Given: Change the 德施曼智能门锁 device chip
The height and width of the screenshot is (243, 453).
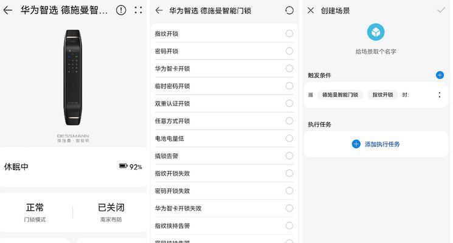Looking at the screenshot, I should click(x=340, y=95).
